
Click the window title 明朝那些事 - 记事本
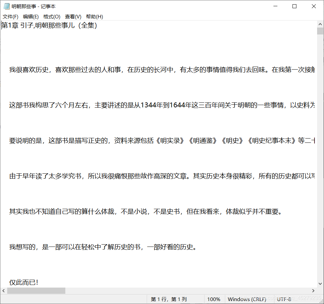pos(33,7)
